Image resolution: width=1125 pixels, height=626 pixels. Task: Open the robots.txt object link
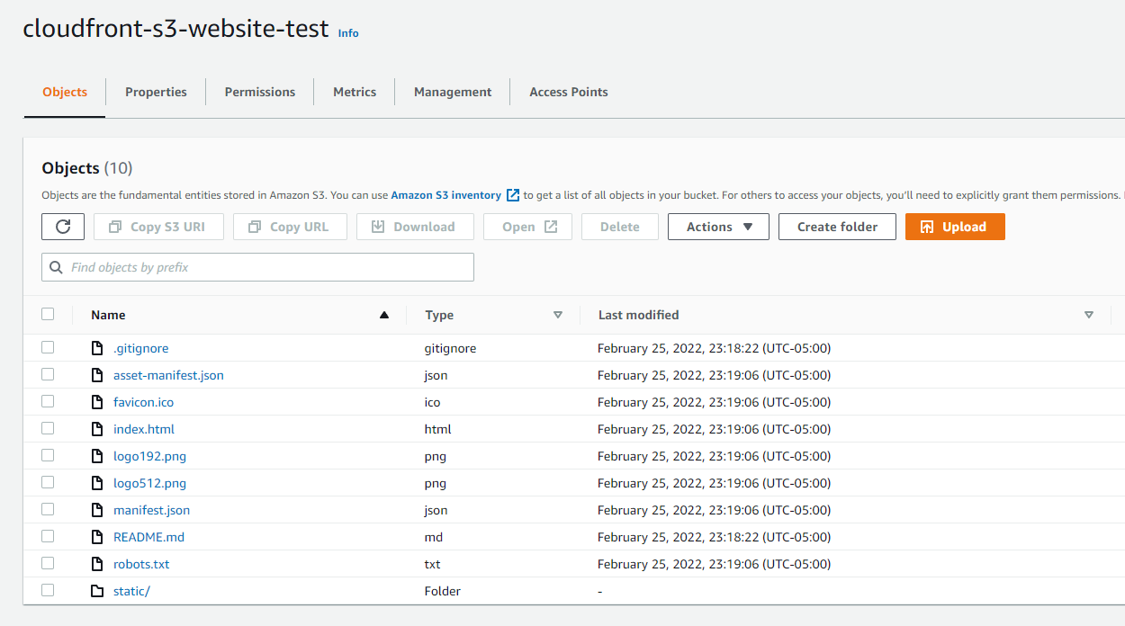pyautogui.click(x=141, y=564)
